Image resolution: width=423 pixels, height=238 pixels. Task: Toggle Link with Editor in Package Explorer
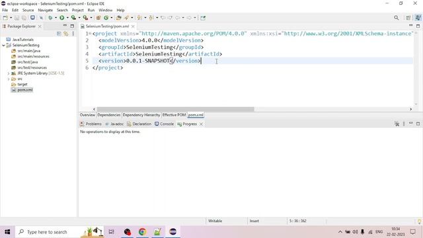(x=66, y=34)
